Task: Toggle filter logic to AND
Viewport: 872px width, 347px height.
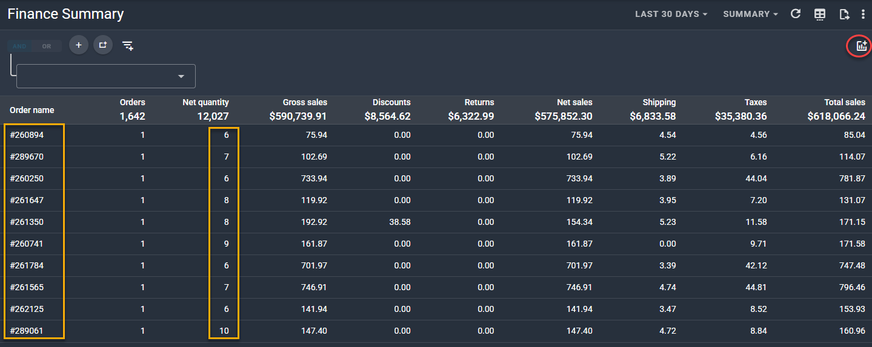Action: tap(20, 46)
